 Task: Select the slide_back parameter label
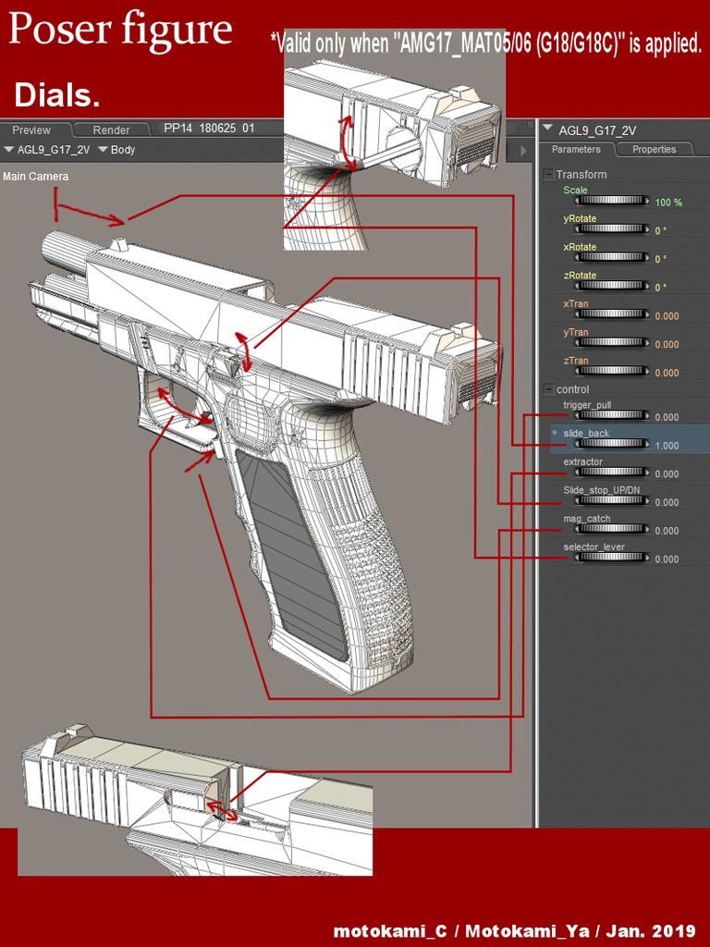click(586, 434)
